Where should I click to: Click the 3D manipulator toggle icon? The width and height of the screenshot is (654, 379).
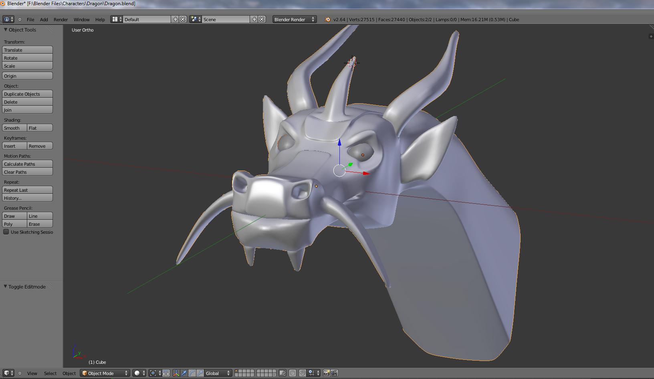click(176, 373)
